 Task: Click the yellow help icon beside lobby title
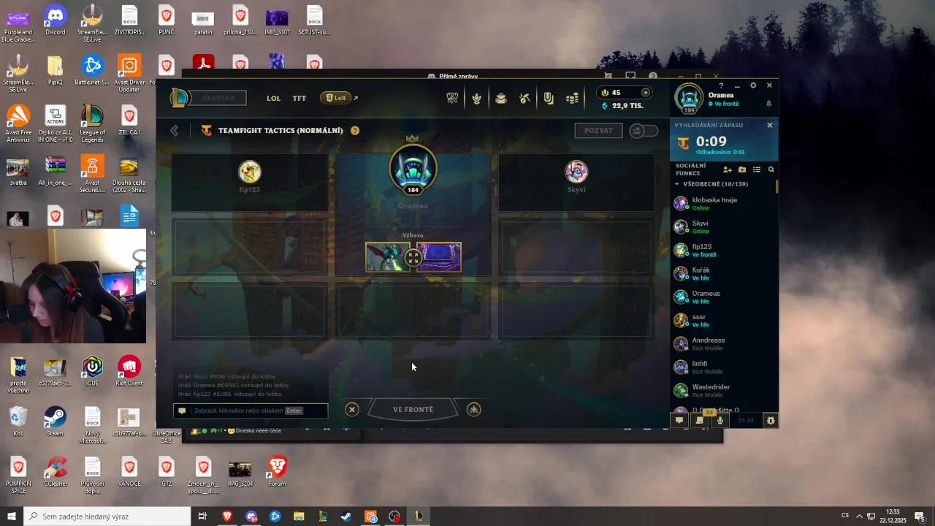click(x=355, y=131)
